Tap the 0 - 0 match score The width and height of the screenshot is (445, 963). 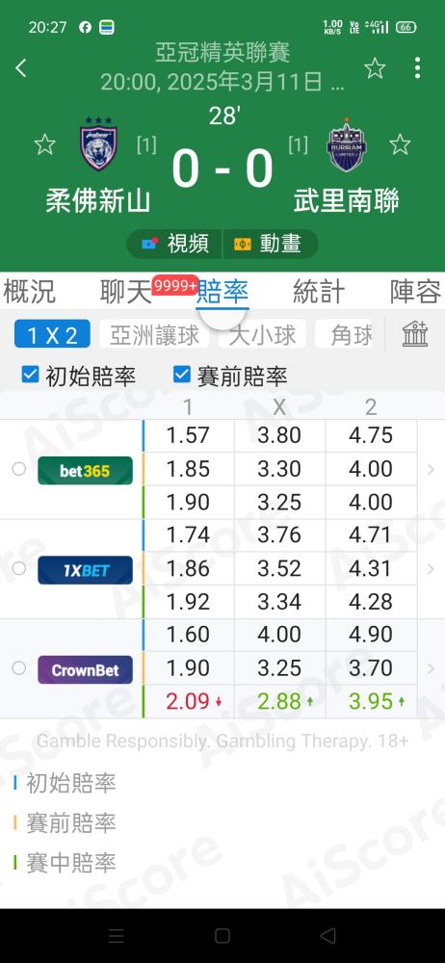222,169
